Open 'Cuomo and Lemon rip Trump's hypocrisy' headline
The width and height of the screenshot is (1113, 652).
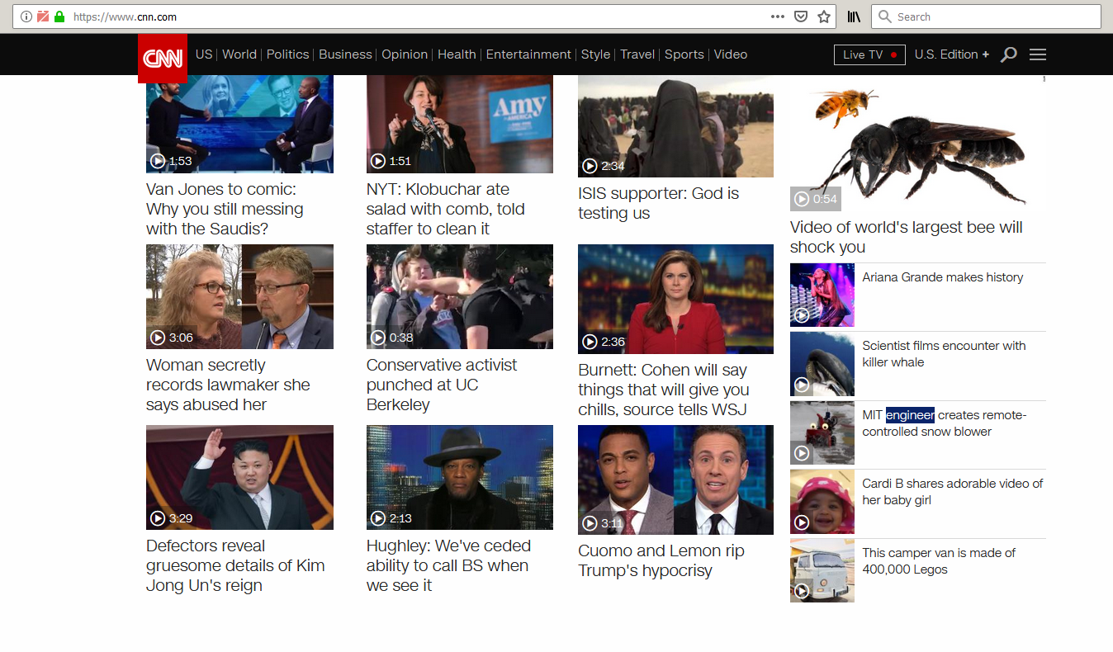tap(661, 560)
